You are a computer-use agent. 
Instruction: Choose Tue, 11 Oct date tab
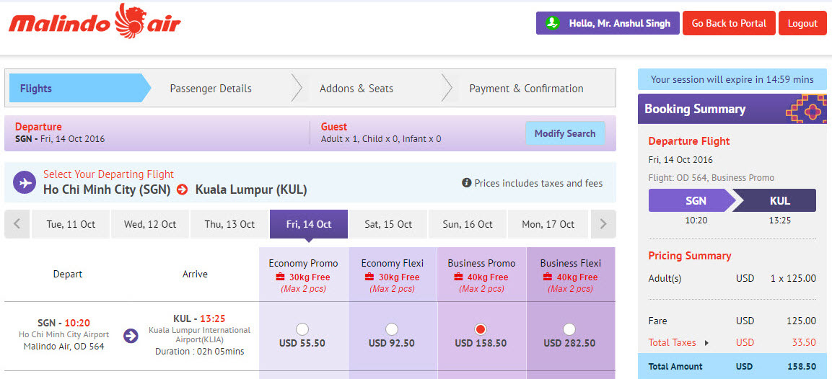point(71,223)
